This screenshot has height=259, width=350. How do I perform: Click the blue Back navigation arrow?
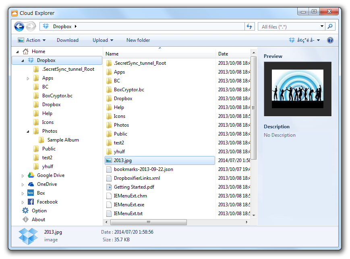click(19, 27)
